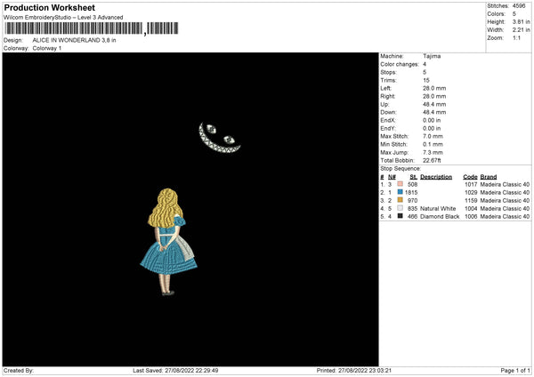Click thread code 1006
This screenshot has width=534, height=377.
coord(471,216)
